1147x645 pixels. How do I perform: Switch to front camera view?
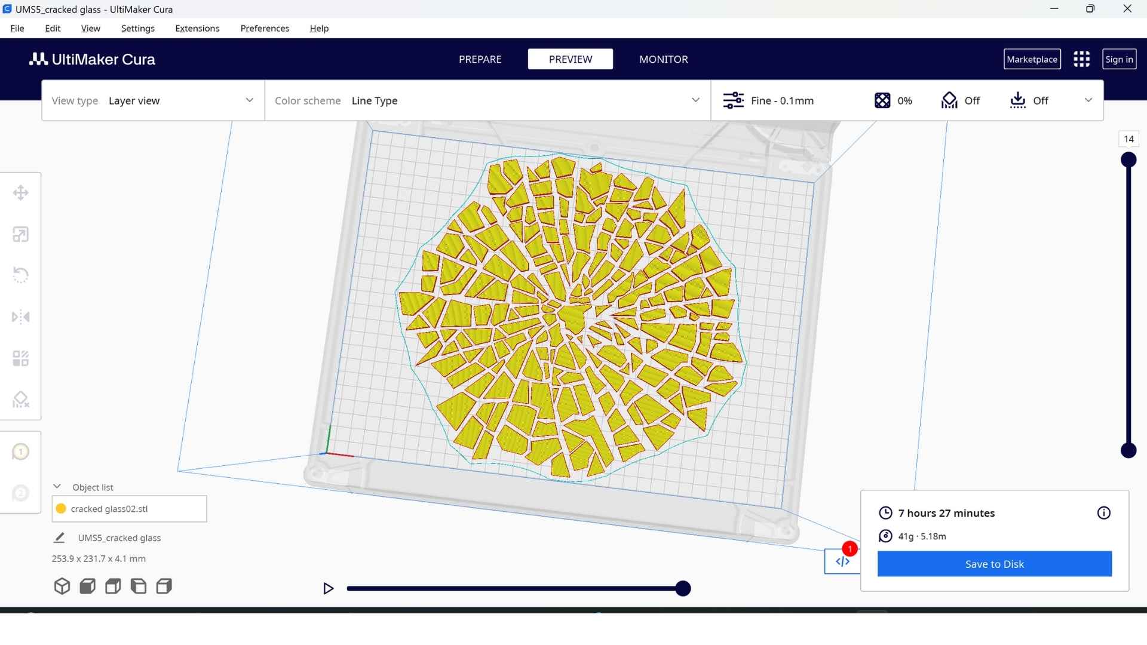[x=88, y=586]
